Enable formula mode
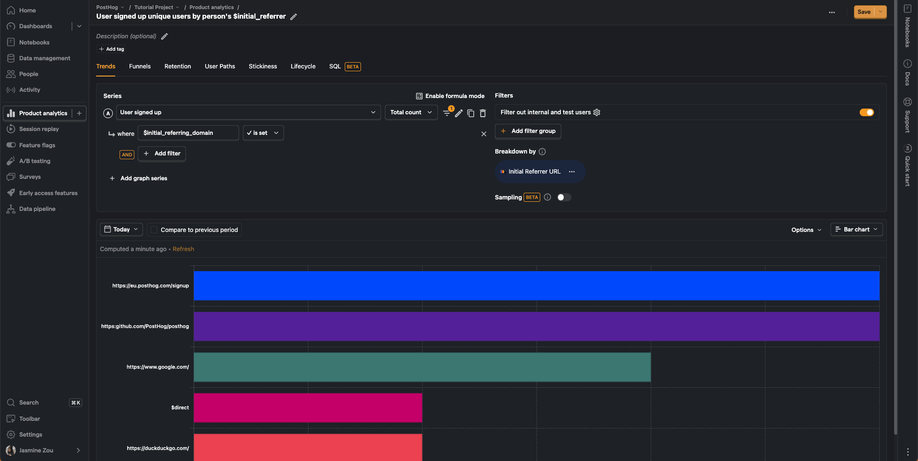The width and height of the screenshot is (918, 461). tap(450, 96)
